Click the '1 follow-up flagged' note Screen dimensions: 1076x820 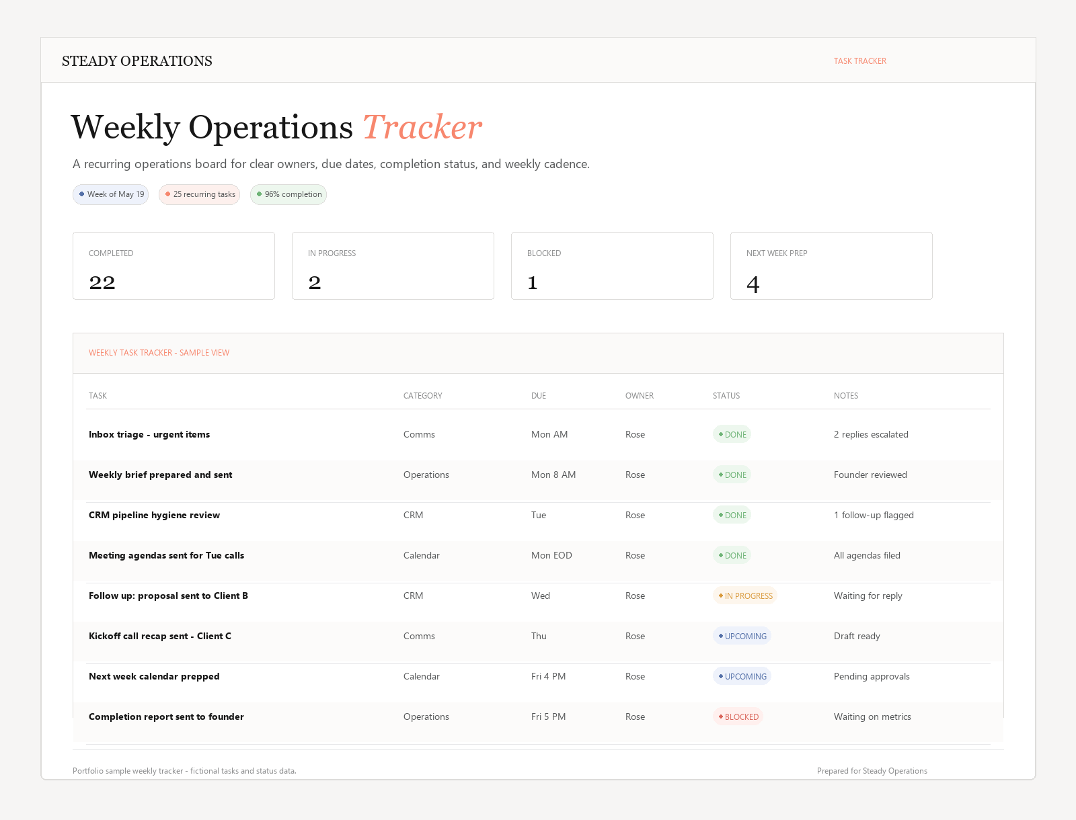click(874, 515)
